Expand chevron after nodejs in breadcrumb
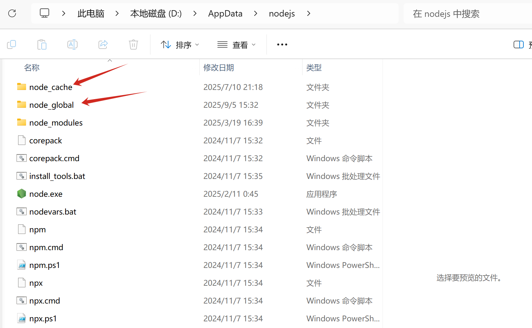 click(309, 13)
